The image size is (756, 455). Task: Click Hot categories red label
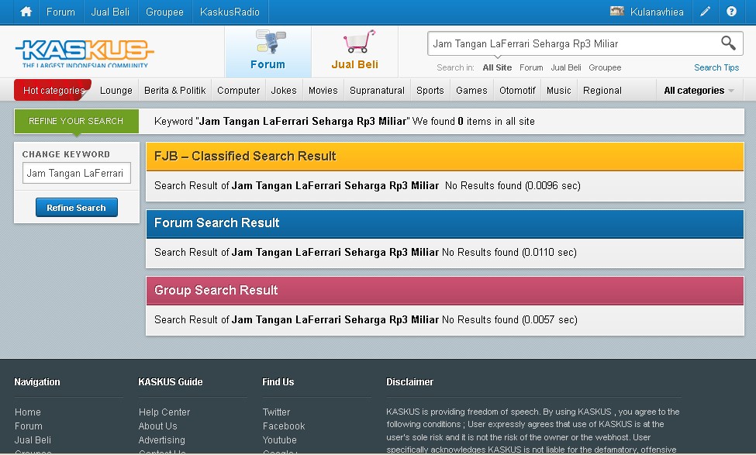point(53,90)
